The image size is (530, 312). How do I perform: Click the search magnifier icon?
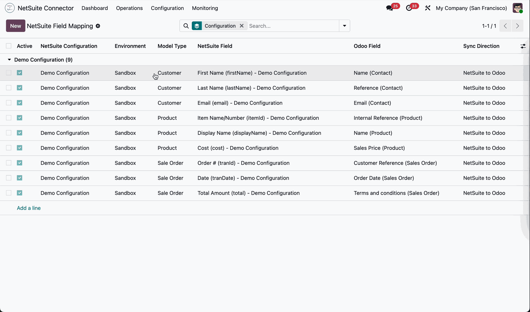pyautogui.click(x=186, y=26)
